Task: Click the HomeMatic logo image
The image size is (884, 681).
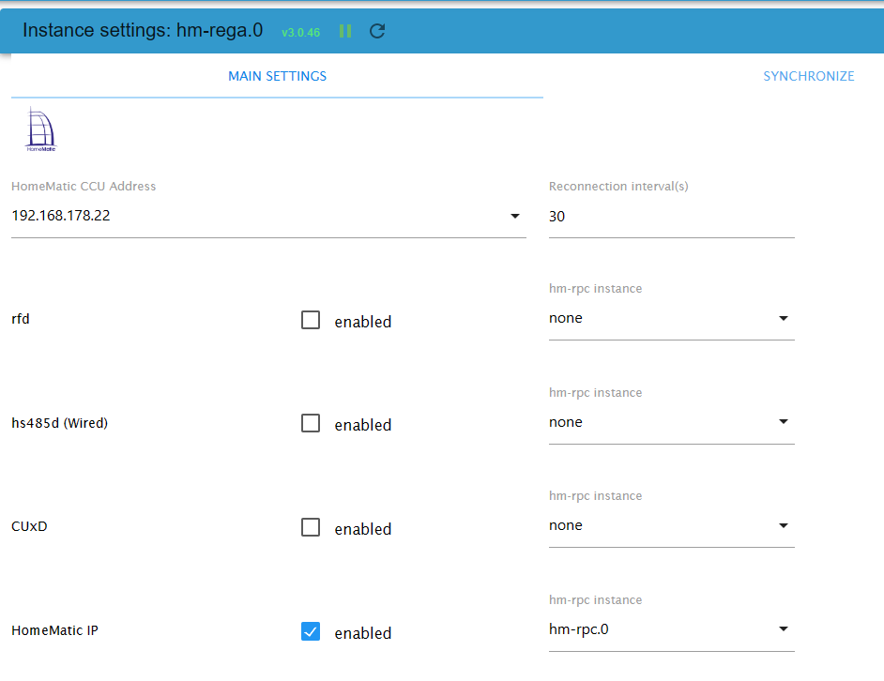Action: [40, 129]
